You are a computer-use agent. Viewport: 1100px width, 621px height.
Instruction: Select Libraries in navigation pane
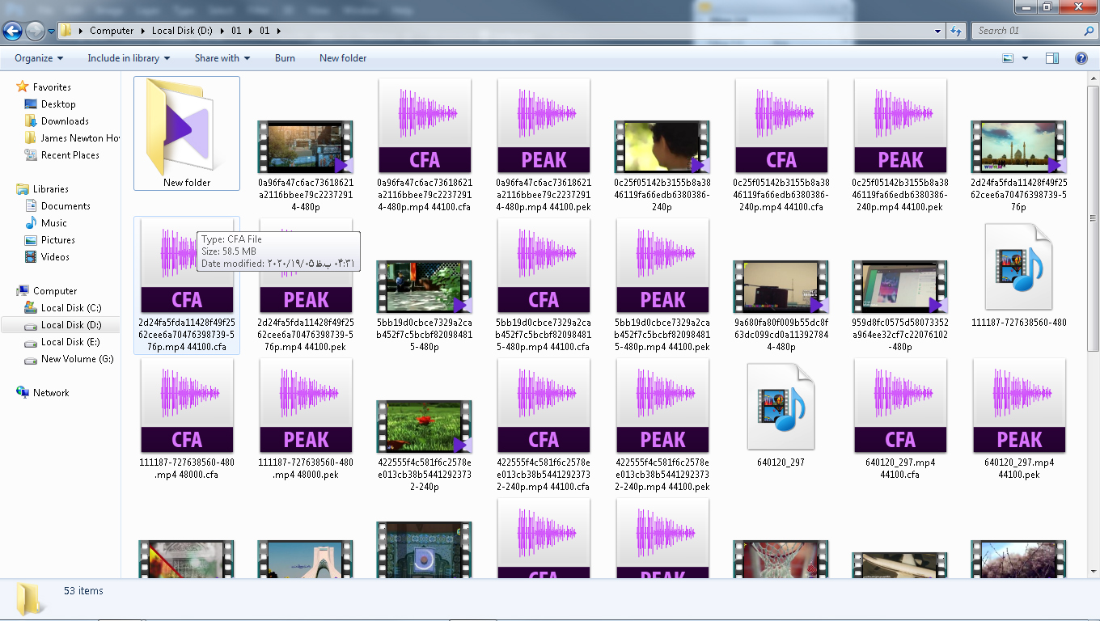[51, 189]
